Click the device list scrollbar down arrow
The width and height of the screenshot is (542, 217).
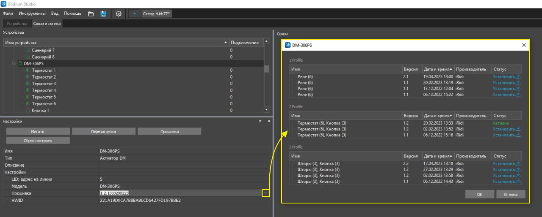coord(266,110)
